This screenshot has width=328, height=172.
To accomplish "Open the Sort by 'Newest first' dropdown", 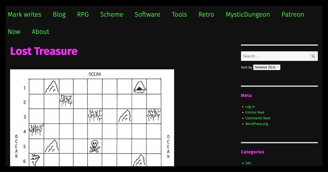I will [x=266, y=67].
